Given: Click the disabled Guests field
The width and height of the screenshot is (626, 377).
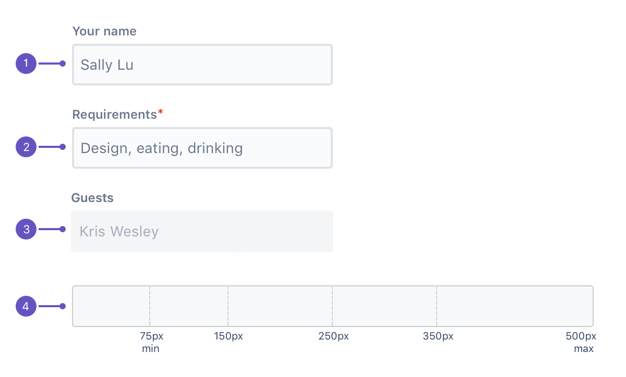Looking at the screenshot, I should 202,231.
